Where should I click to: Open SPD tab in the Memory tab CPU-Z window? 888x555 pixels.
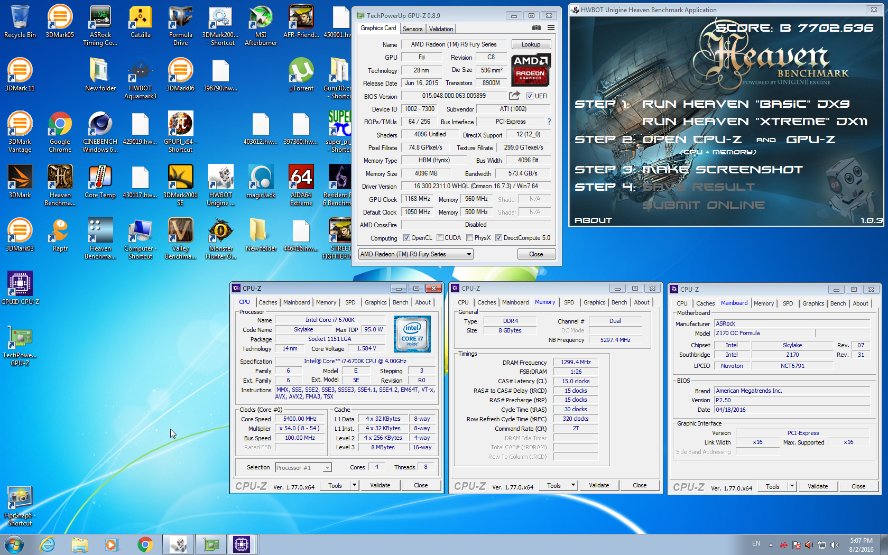569,302
